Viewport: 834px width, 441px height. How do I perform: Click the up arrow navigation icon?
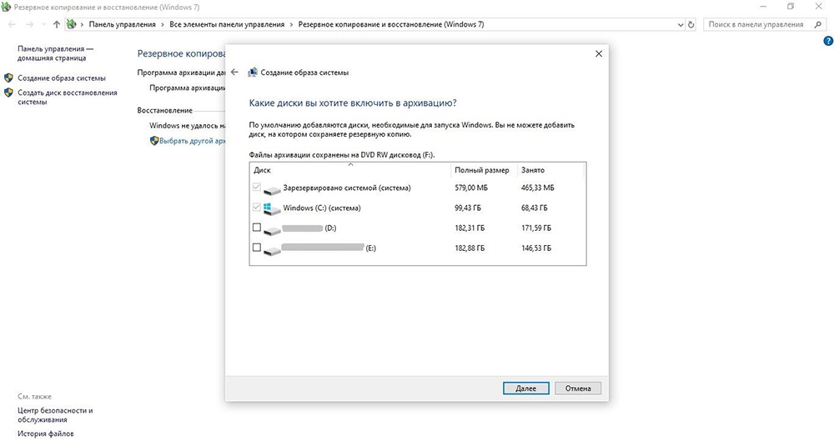pyautogui.click(x=57, y=25)
